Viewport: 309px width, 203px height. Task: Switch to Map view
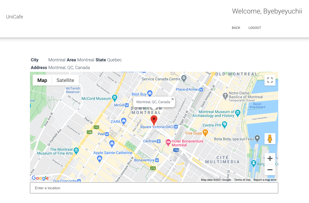(x=42, y=80)
